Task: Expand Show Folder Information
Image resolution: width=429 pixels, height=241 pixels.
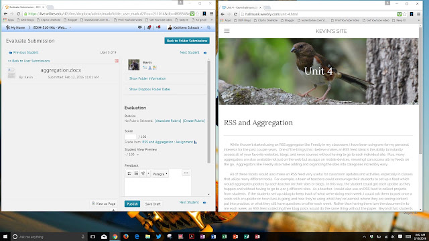Action: coord(147,78)
